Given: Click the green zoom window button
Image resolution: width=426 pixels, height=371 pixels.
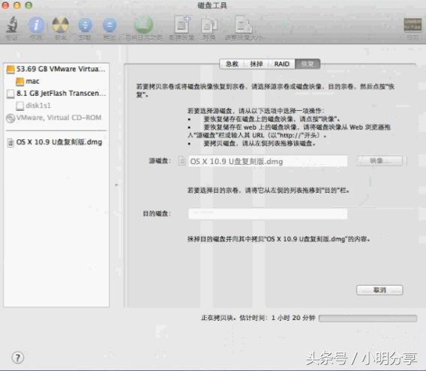Looking at the screenshot, I should (x=28, y=5).
